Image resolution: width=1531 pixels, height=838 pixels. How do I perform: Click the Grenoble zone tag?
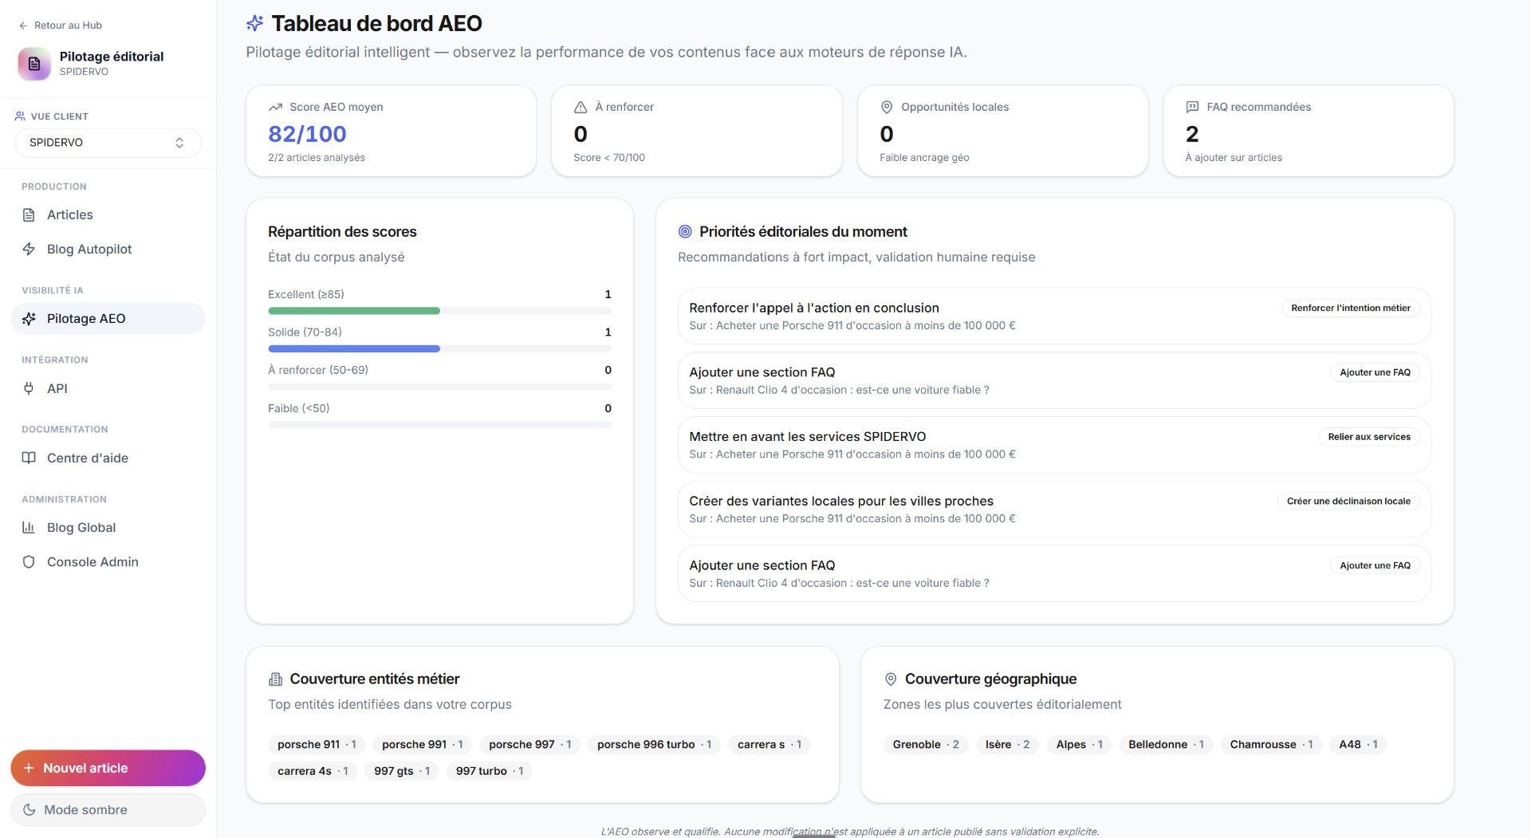pos(926,745)
